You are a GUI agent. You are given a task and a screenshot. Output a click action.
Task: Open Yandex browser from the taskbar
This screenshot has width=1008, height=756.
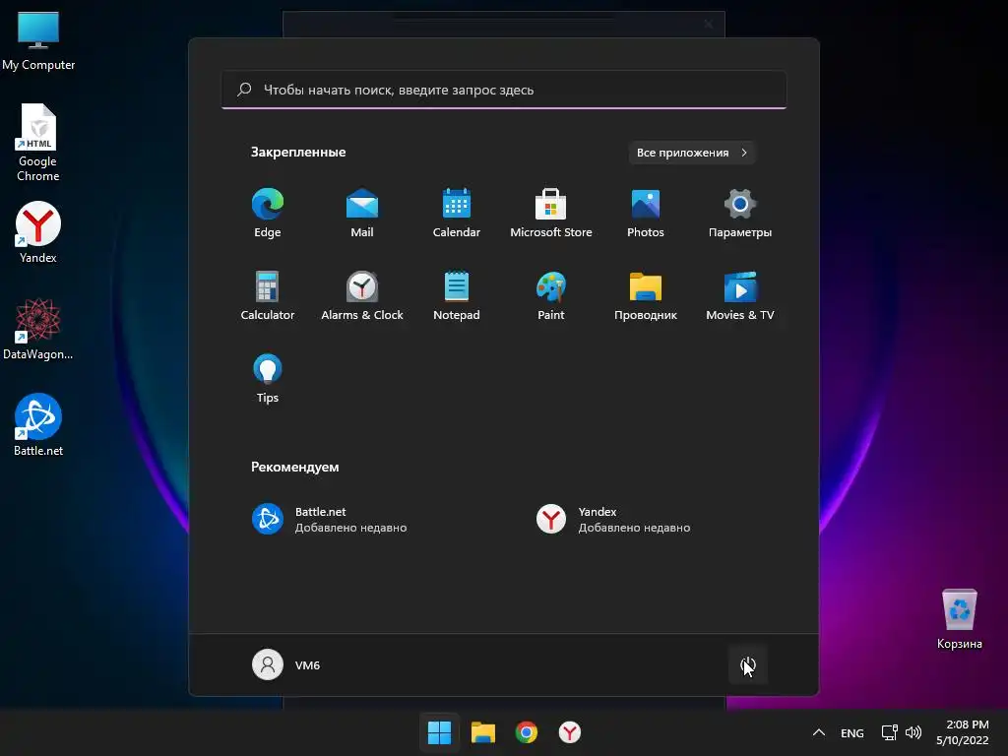pos(570,732)
